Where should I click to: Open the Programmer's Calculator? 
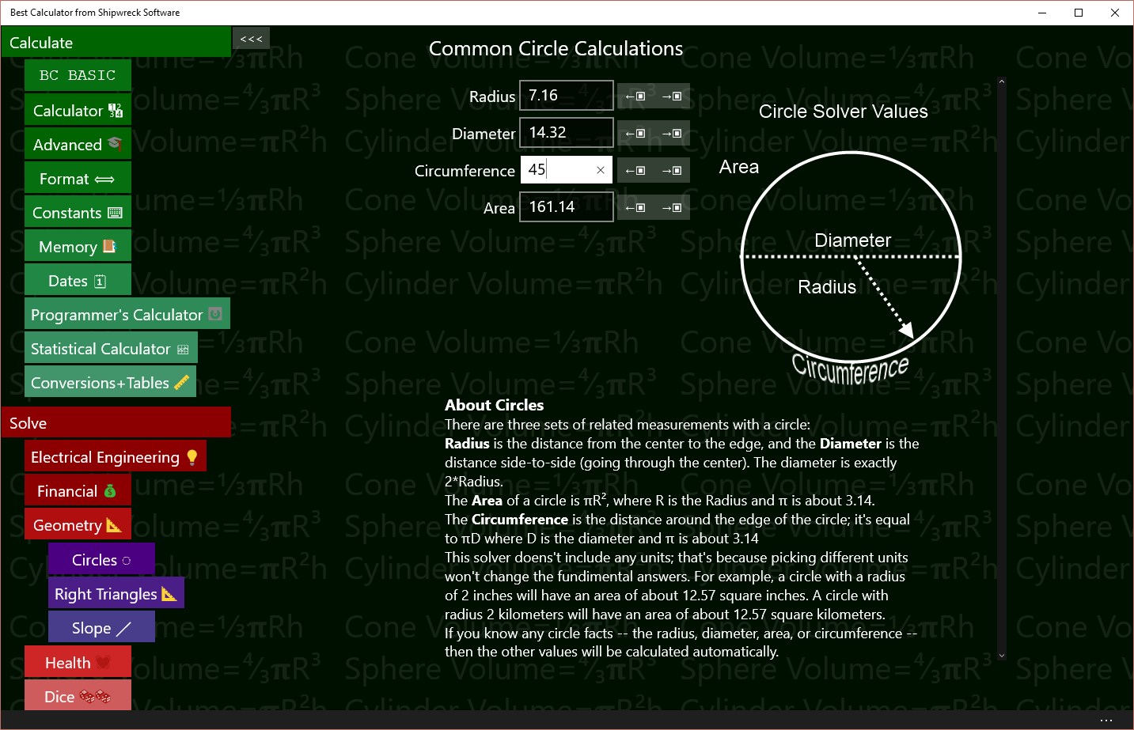click(x=126, y=314)
